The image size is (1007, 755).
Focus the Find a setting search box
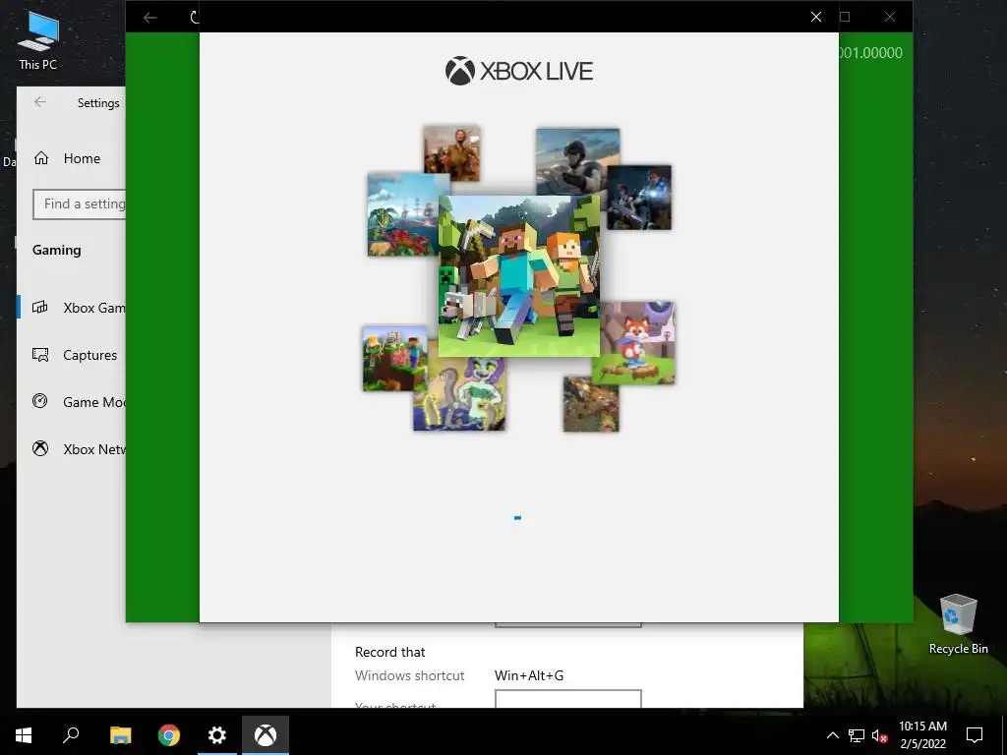tap(79, 204)
